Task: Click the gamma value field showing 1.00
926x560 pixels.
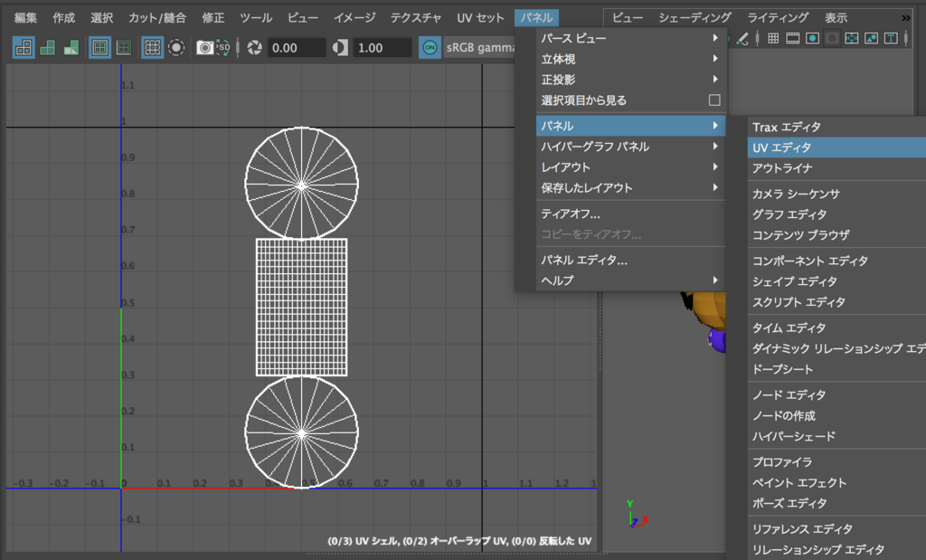Action: tap(383, 47)
